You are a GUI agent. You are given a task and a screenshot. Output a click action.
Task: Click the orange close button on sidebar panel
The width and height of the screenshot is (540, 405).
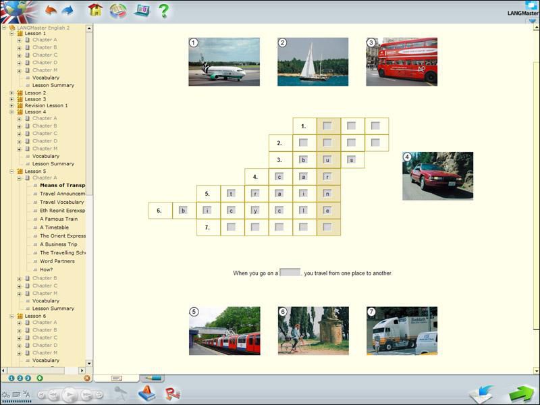pyautogui.click(x=86, y=378)
